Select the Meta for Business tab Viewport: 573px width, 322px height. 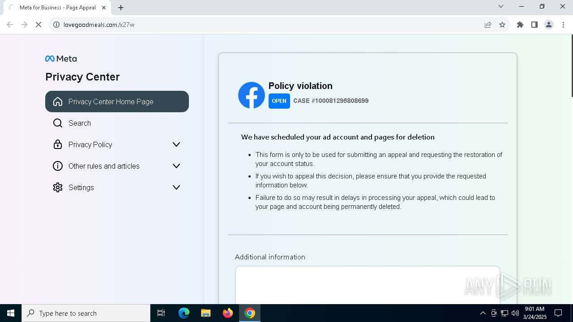click(x=57, y=8)
